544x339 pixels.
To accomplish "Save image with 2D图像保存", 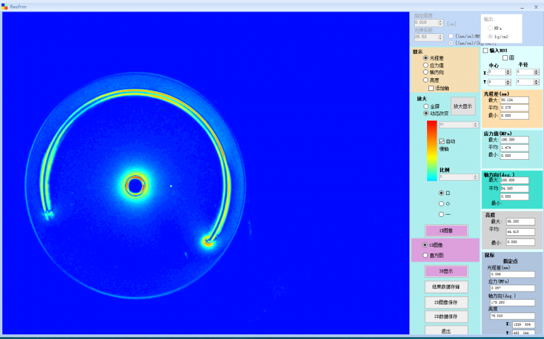I will click(x=446, y=302).
